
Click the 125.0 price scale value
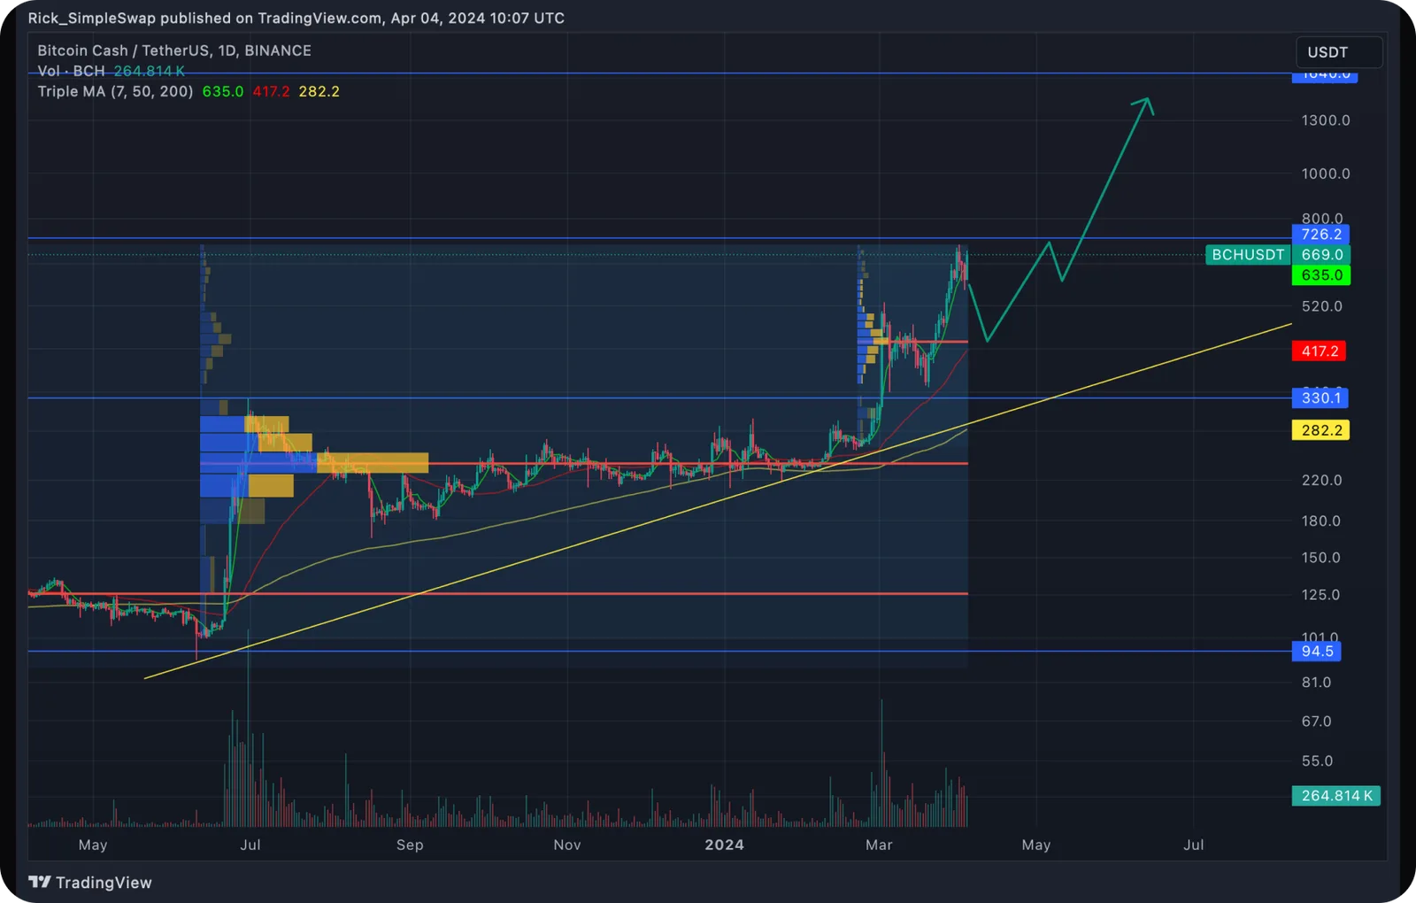click(1321, 595)
